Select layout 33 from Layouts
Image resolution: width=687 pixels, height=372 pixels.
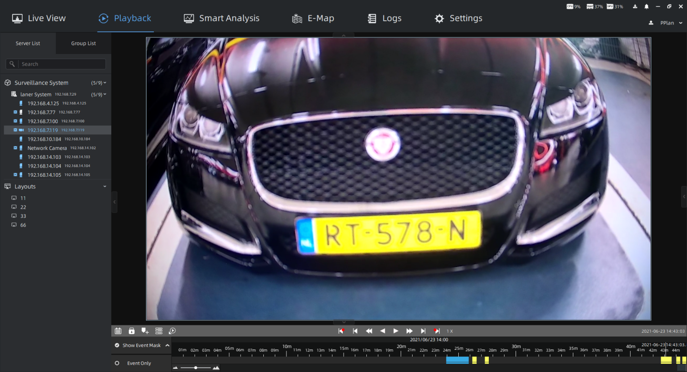[x=23, y=216]
